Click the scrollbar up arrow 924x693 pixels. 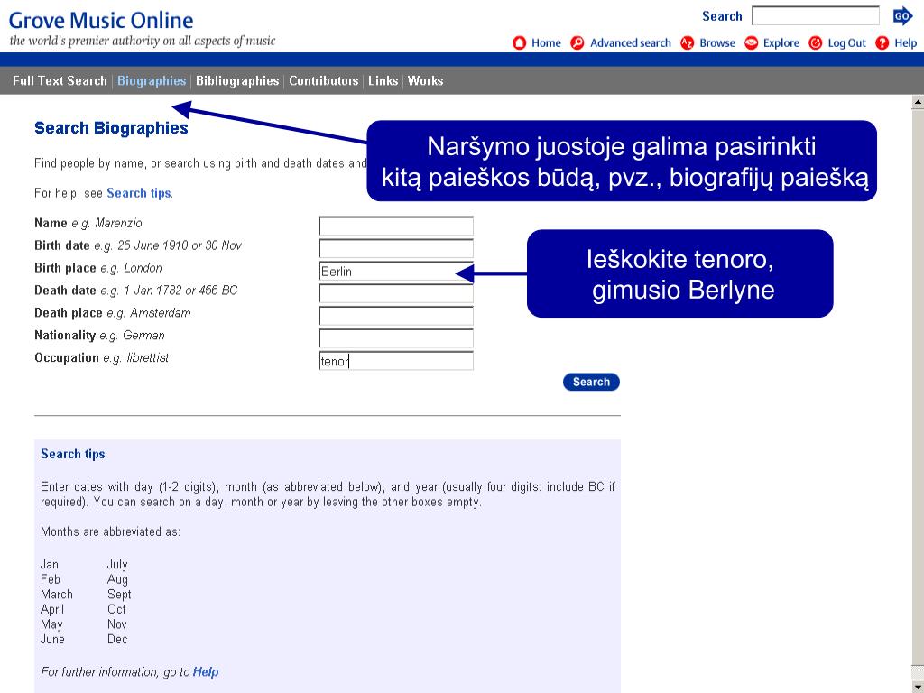click(918, 103)
